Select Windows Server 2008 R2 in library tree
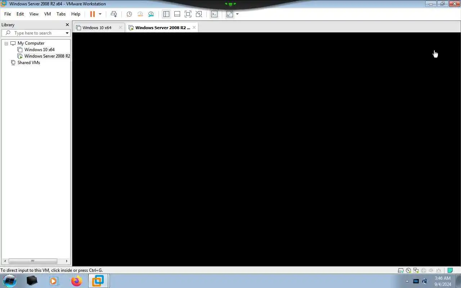 (x=47, y=56)
